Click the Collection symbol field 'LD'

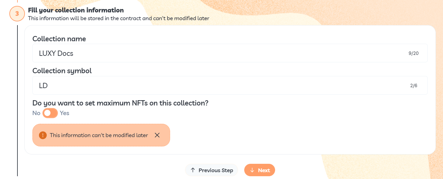tap(230, 85)
